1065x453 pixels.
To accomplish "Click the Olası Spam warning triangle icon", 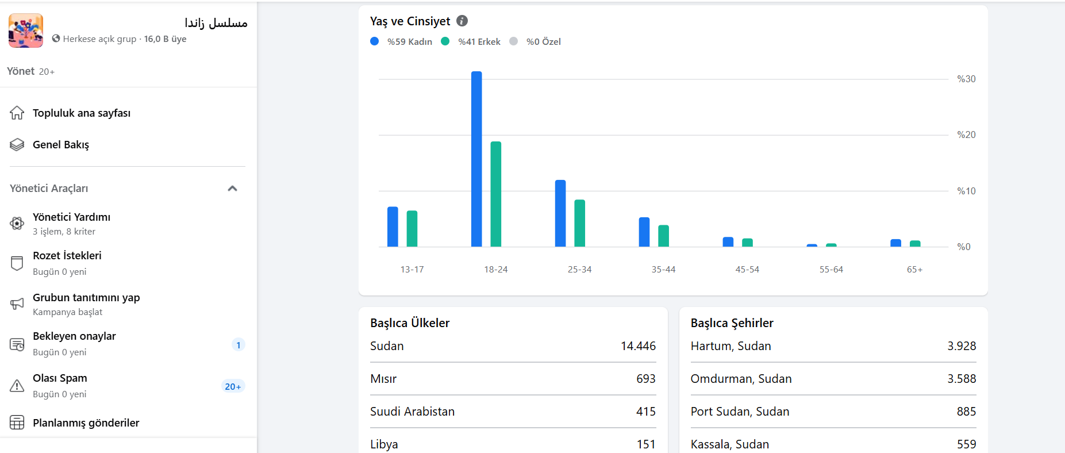I will click(x=17, y=385).
